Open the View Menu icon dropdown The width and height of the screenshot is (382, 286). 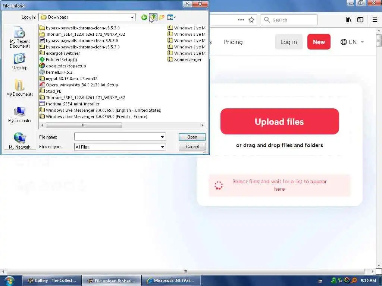click(x=172, y=17)
